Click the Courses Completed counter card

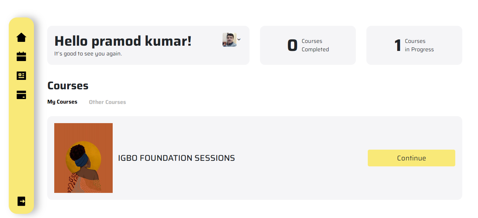click(308, 45)
